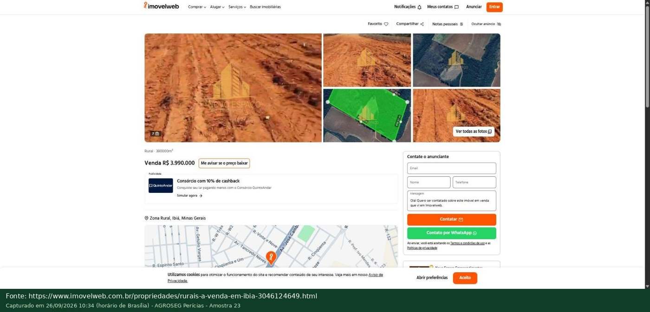Viewport: 650px width, 312px height.
Task: Open Termos e condições de uso link
Action: [468, 243]
